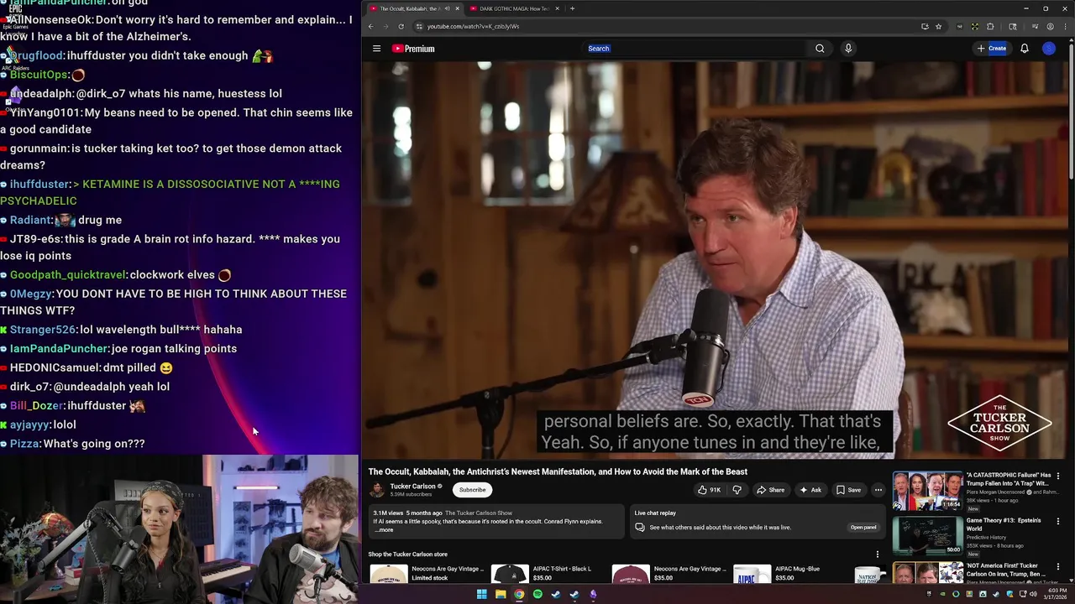Open 'The Tucker Carlson Show' link

(479, 513)
